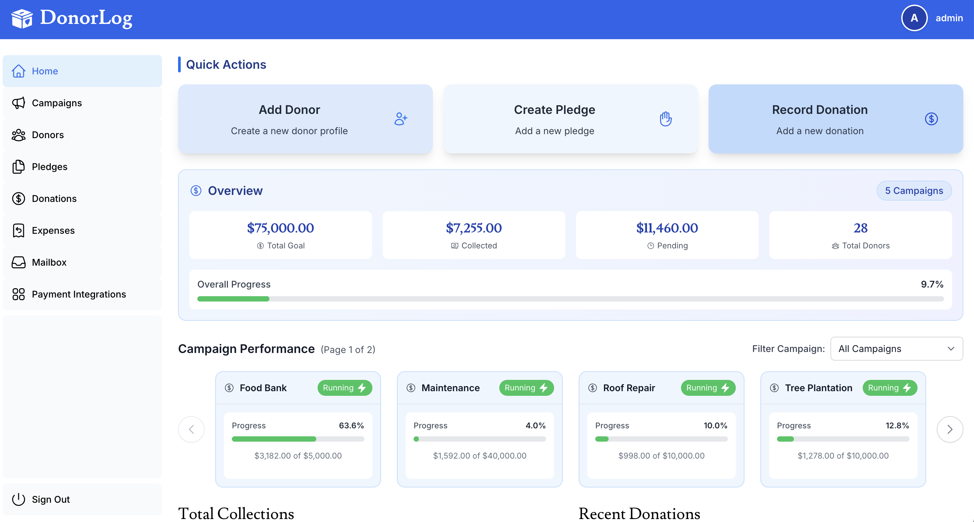The width and height of the screenshot is (974, 522).
Task: Toggle the Running status badge on Tree Plantation
Action: [x=890, y=388]
